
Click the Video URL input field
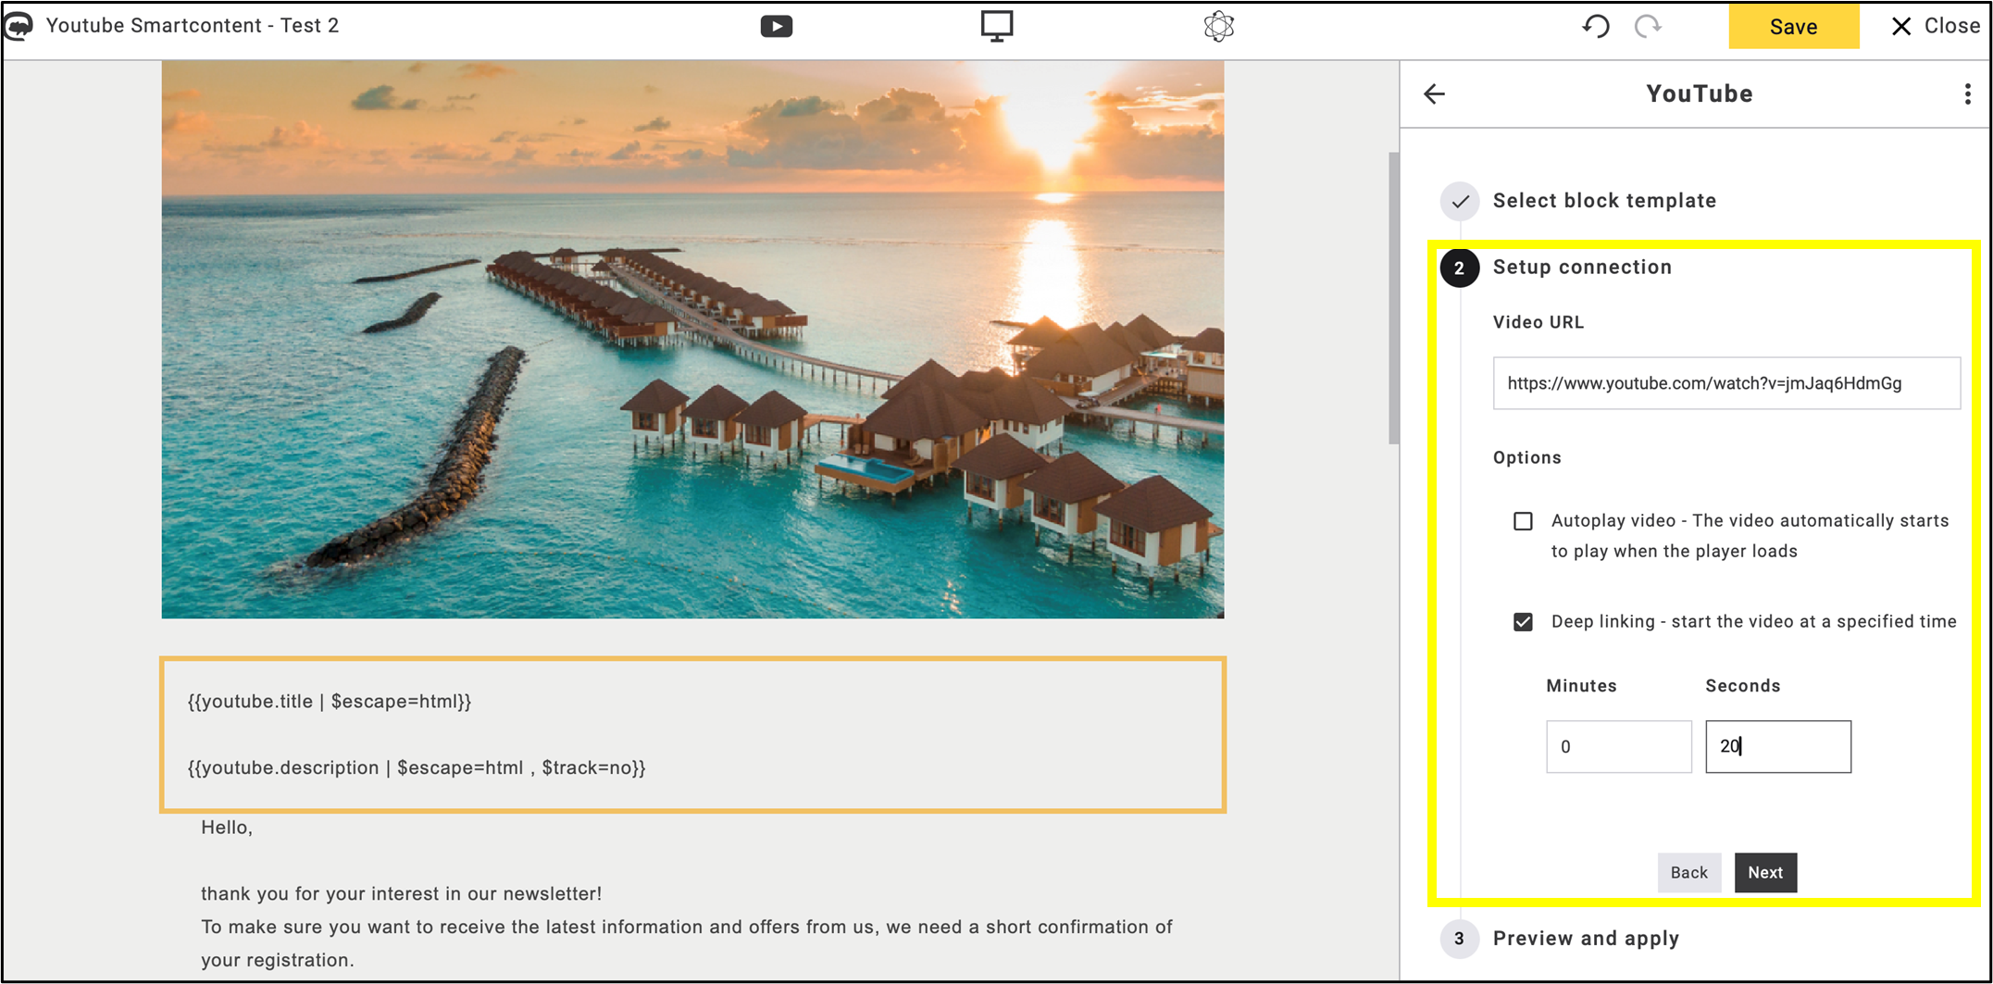point(1726,383)
